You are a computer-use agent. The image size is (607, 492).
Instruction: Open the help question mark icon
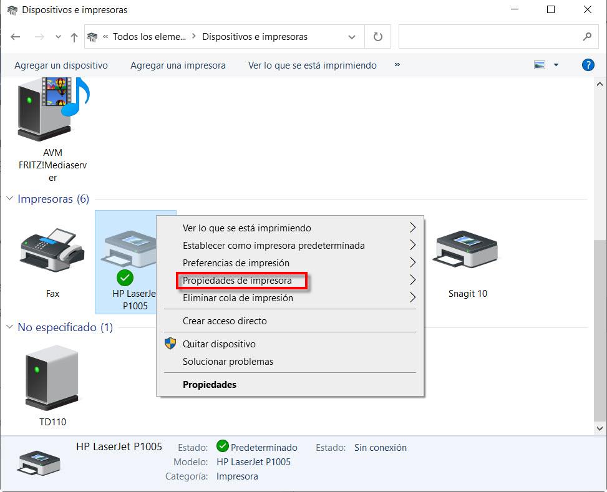(587, 65)
